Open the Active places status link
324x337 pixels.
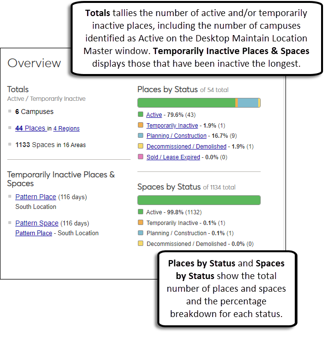click(154, 115)
